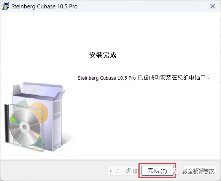This screenshot has width=221, height=181.
Task: Click the greyed-out 上一步 (B) back button
Action: [x=124, y=171]
